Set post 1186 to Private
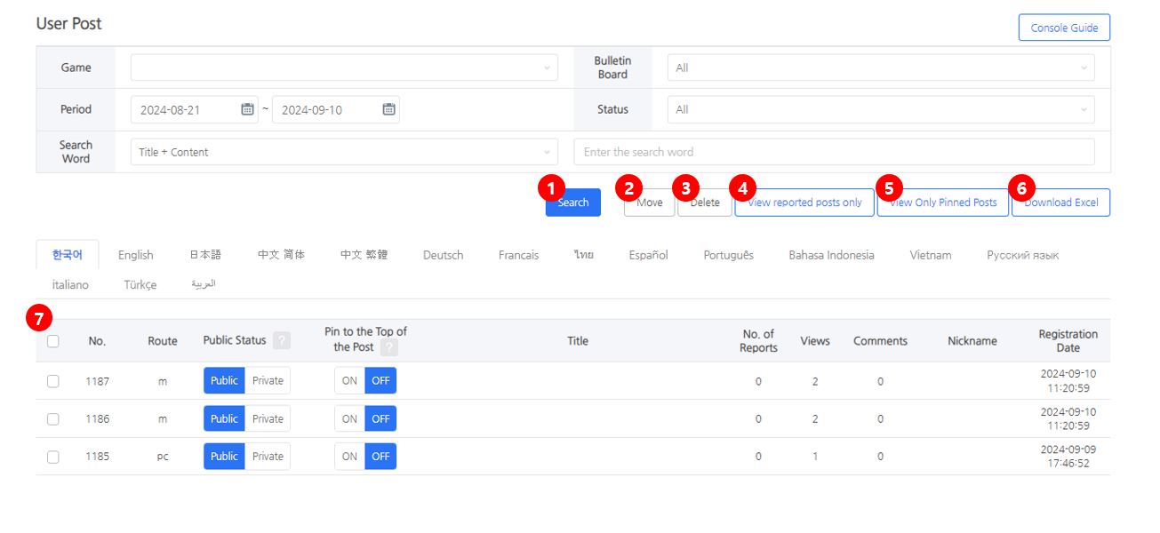The image size is (1160, 533). (268, 419)
